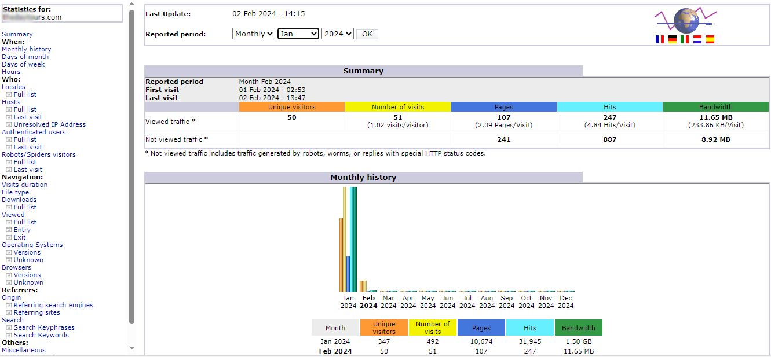Viewport: 771px width, 357px height.
Task: Click the yellow Number of visits header in Summary
Action: pos(398,107)
